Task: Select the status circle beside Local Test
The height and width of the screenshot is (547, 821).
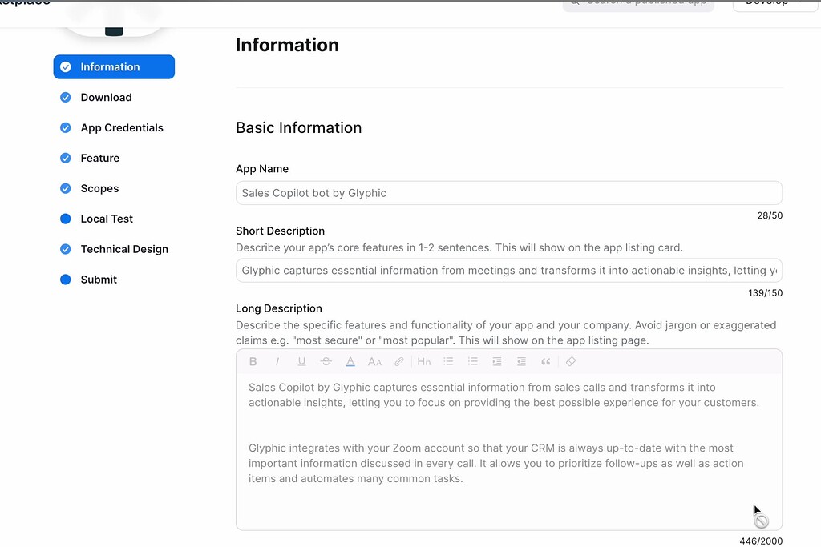Action: point(65,219)
